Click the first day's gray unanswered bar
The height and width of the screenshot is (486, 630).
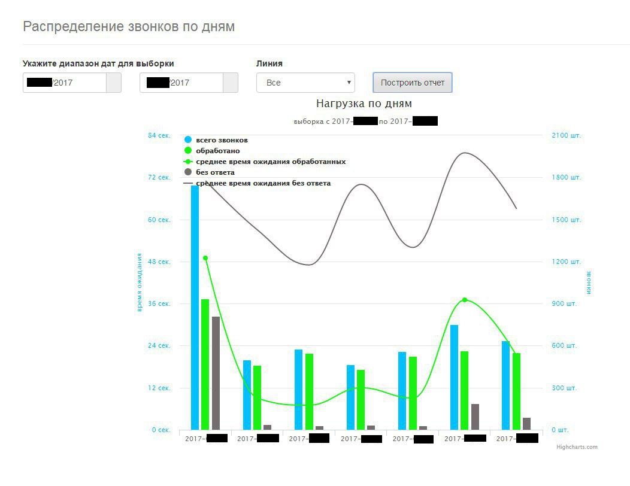(216, 373)
